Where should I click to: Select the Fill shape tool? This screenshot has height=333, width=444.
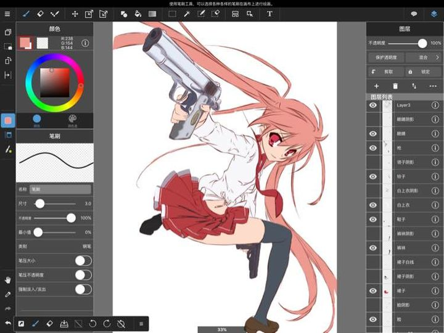pos(124,14)
